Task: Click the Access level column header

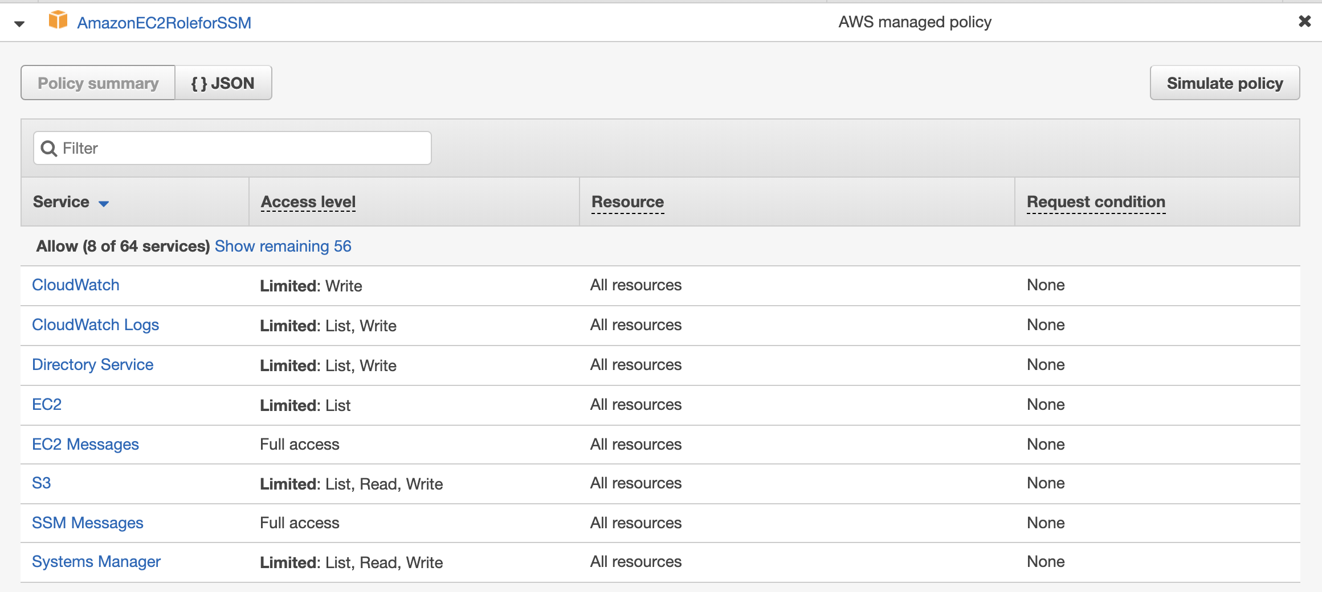Action: [308, 202]
